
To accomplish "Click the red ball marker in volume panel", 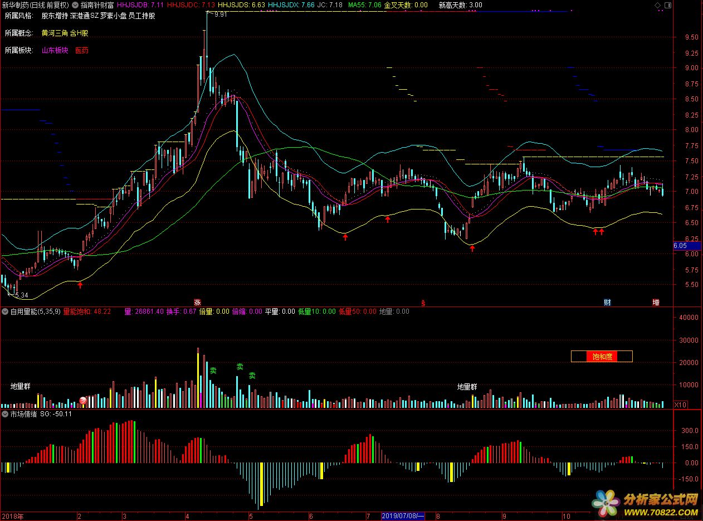I will [x=83, y=400].
